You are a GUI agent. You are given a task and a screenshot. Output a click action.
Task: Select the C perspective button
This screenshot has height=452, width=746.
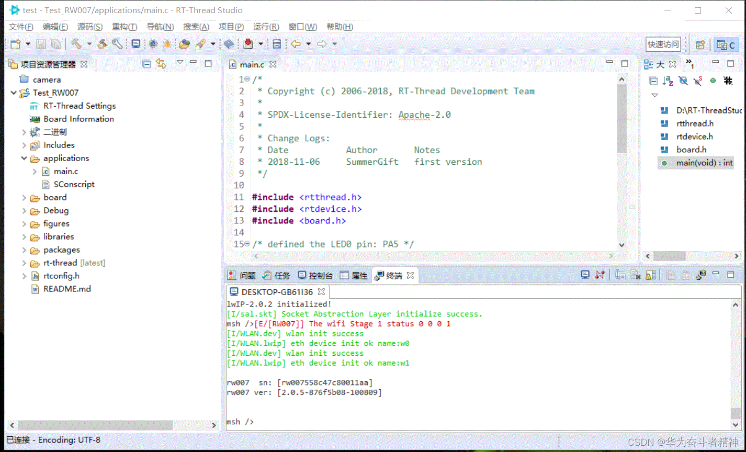[x=726, y=45]
